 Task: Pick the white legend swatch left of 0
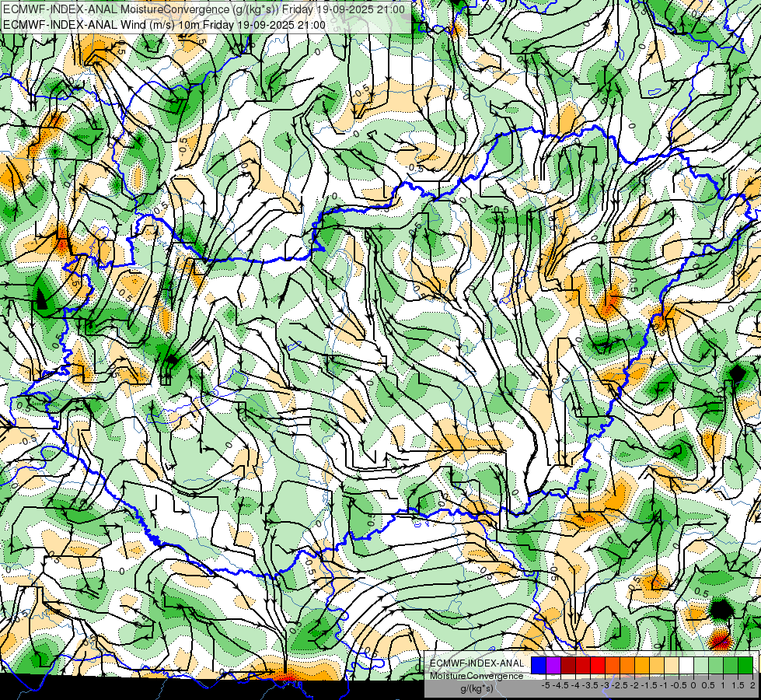coord(686,665)
